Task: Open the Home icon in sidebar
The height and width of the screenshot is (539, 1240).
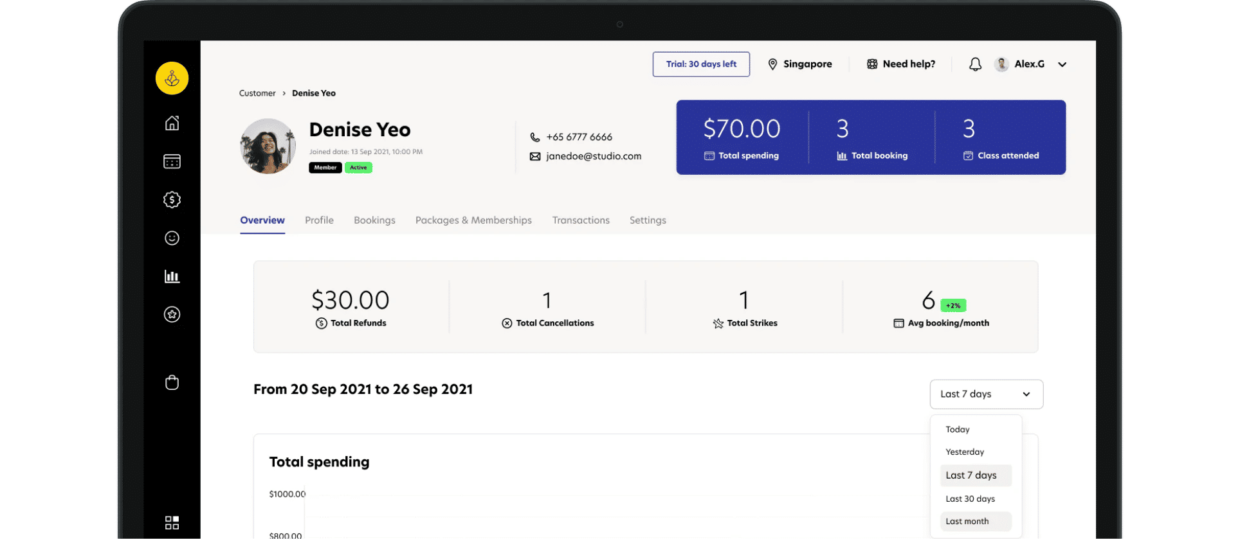Action: tap(172, 123)
